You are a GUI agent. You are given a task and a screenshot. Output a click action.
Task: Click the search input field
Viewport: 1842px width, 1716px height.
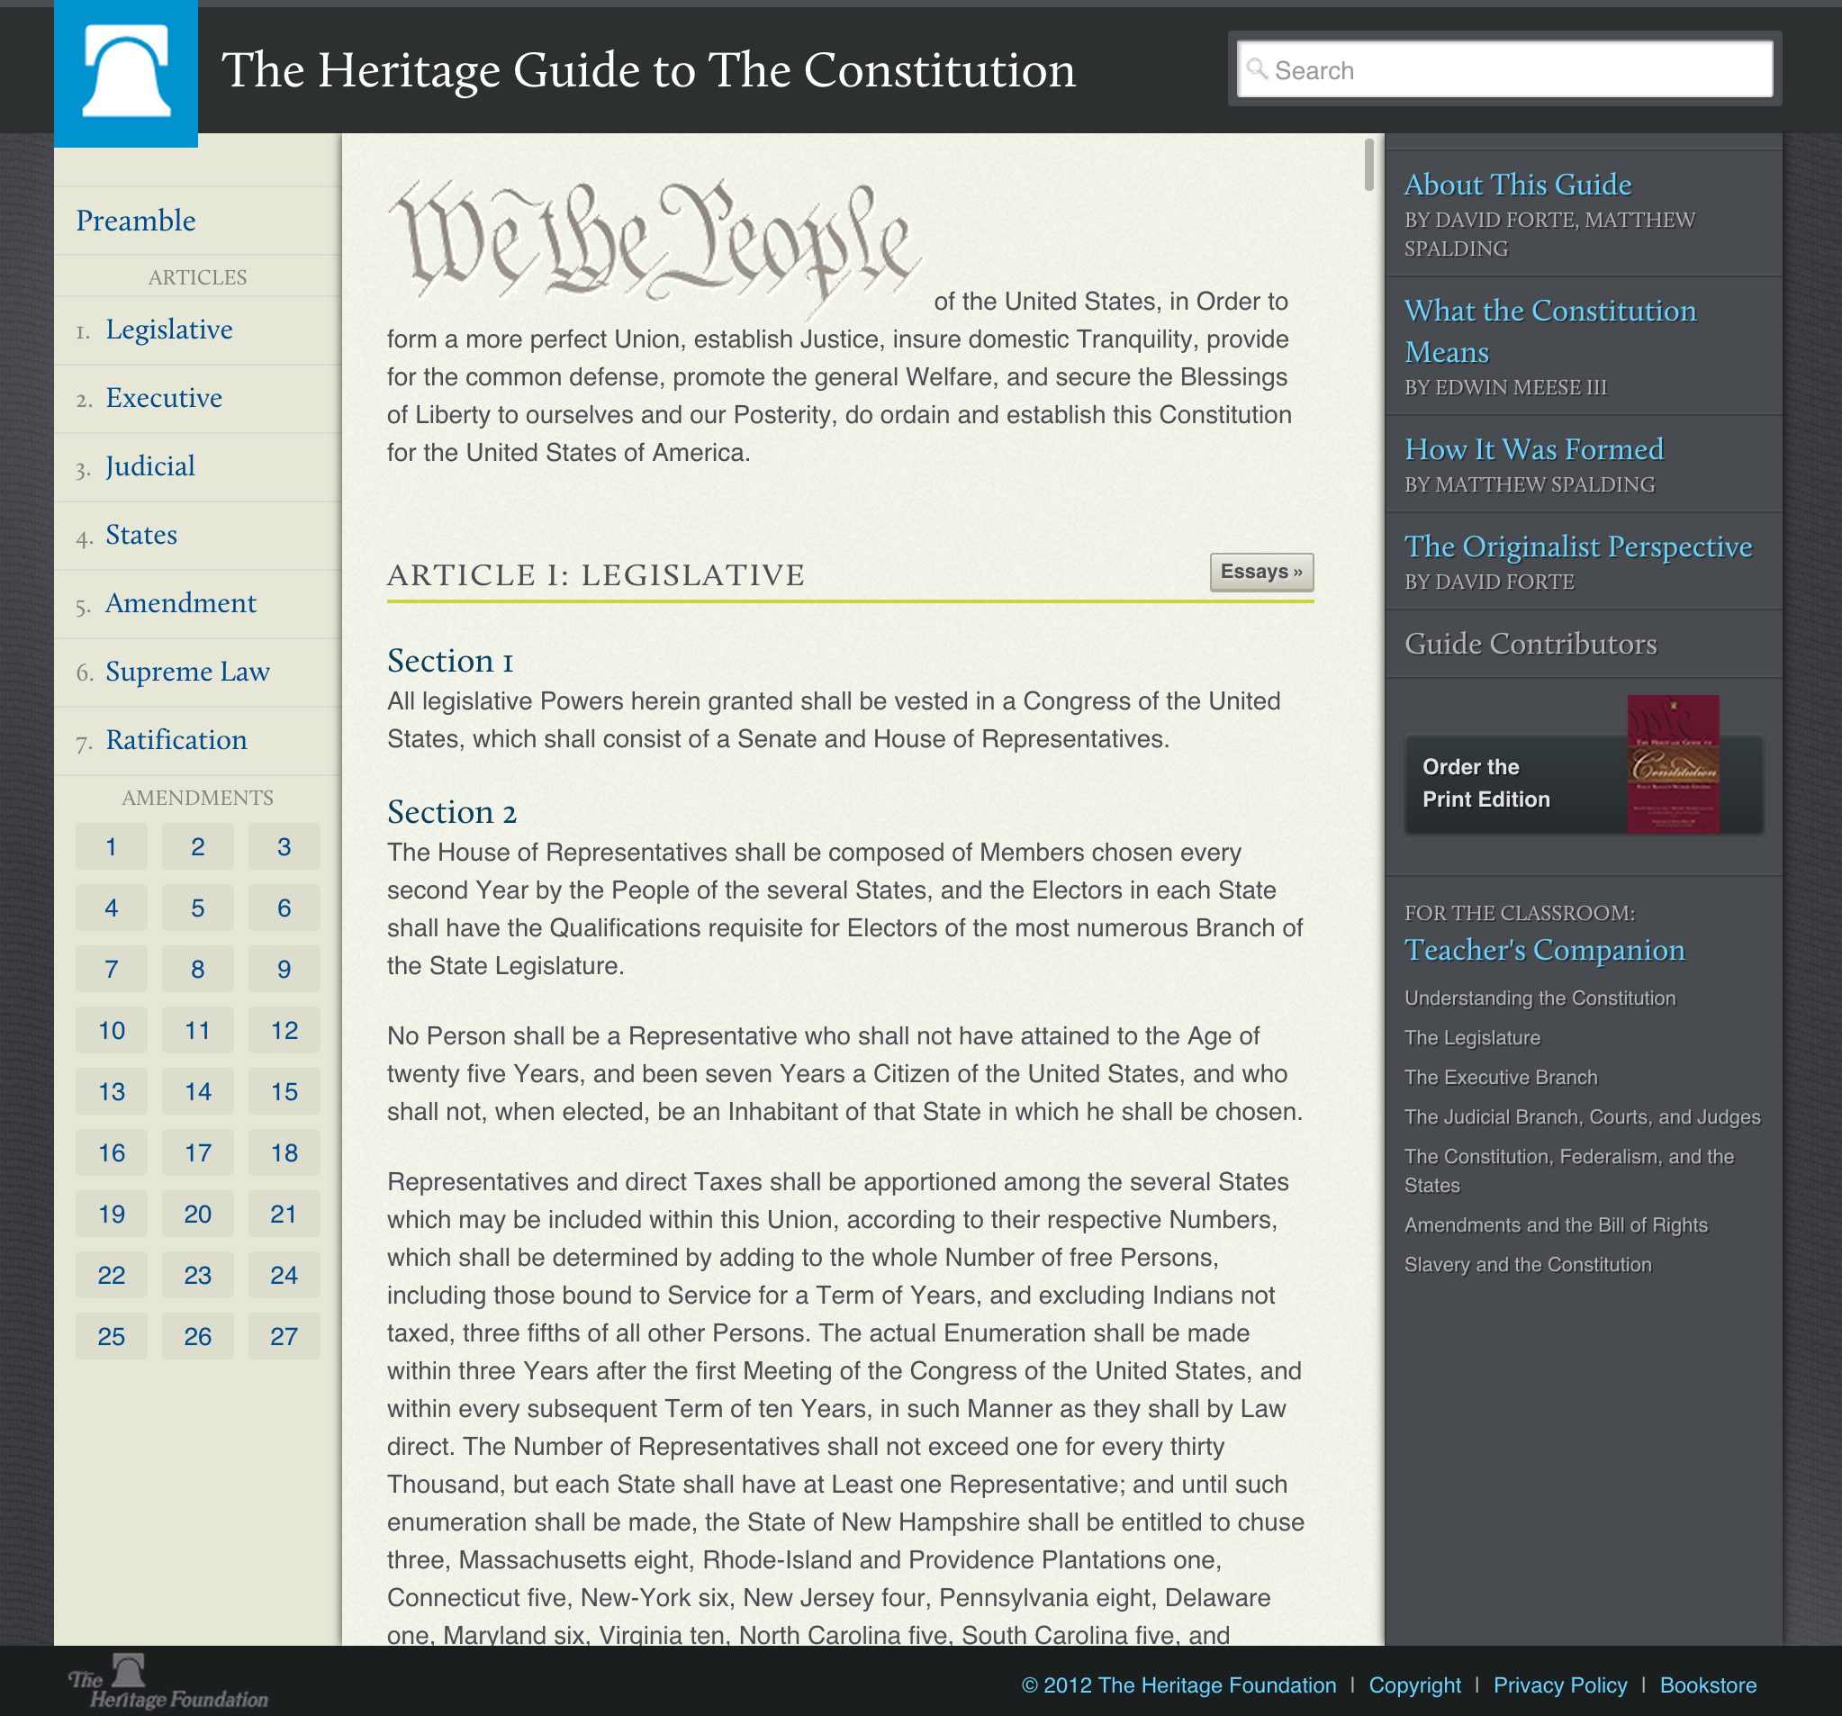pos(1506,69)
